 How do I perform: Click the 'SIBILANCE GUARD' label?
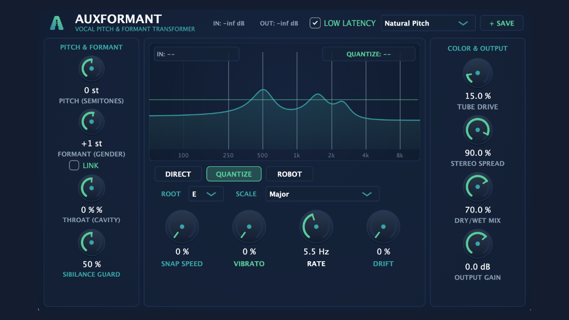(x=92, y=274)
